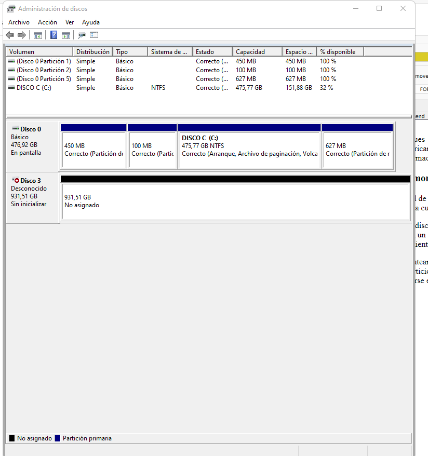Select the DISCO C 475,77 GB NTFS partition
428x456 pixels.
pyautogui.click(x=249, y=150)
